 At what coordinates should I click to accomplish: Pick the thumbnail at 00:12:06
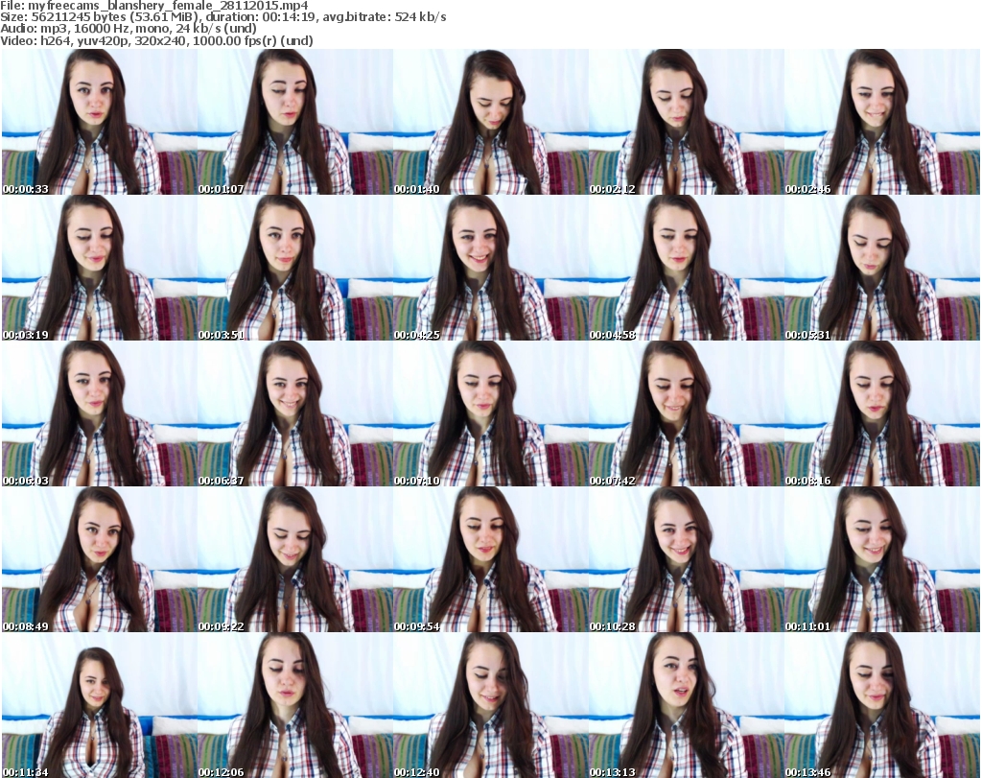point(295,705)
